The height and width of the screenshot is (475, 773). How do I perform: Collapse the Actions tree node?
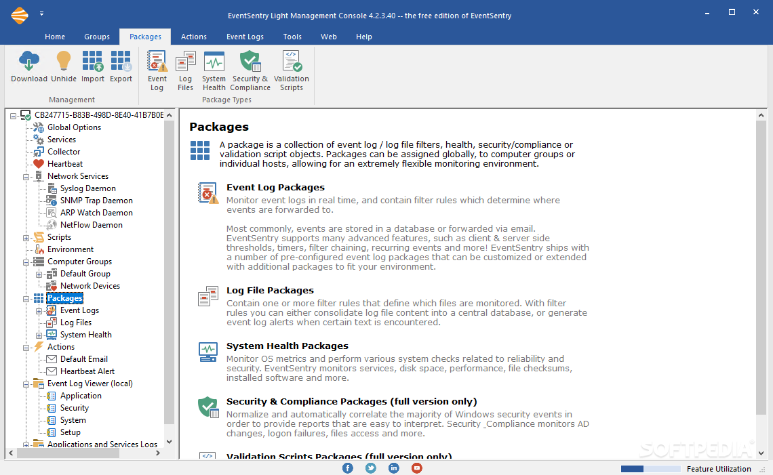coord(26,348)
